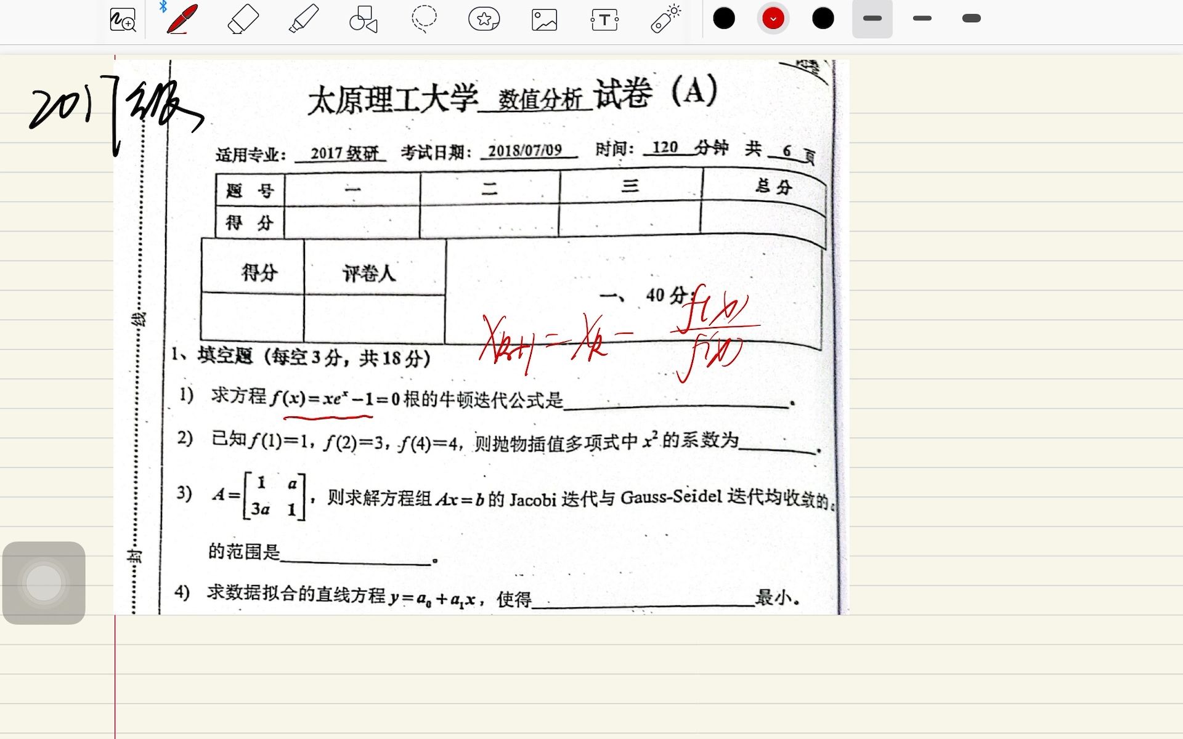Tap the '评卷人' table cell
1183x739 pixels.
[374, 267]
